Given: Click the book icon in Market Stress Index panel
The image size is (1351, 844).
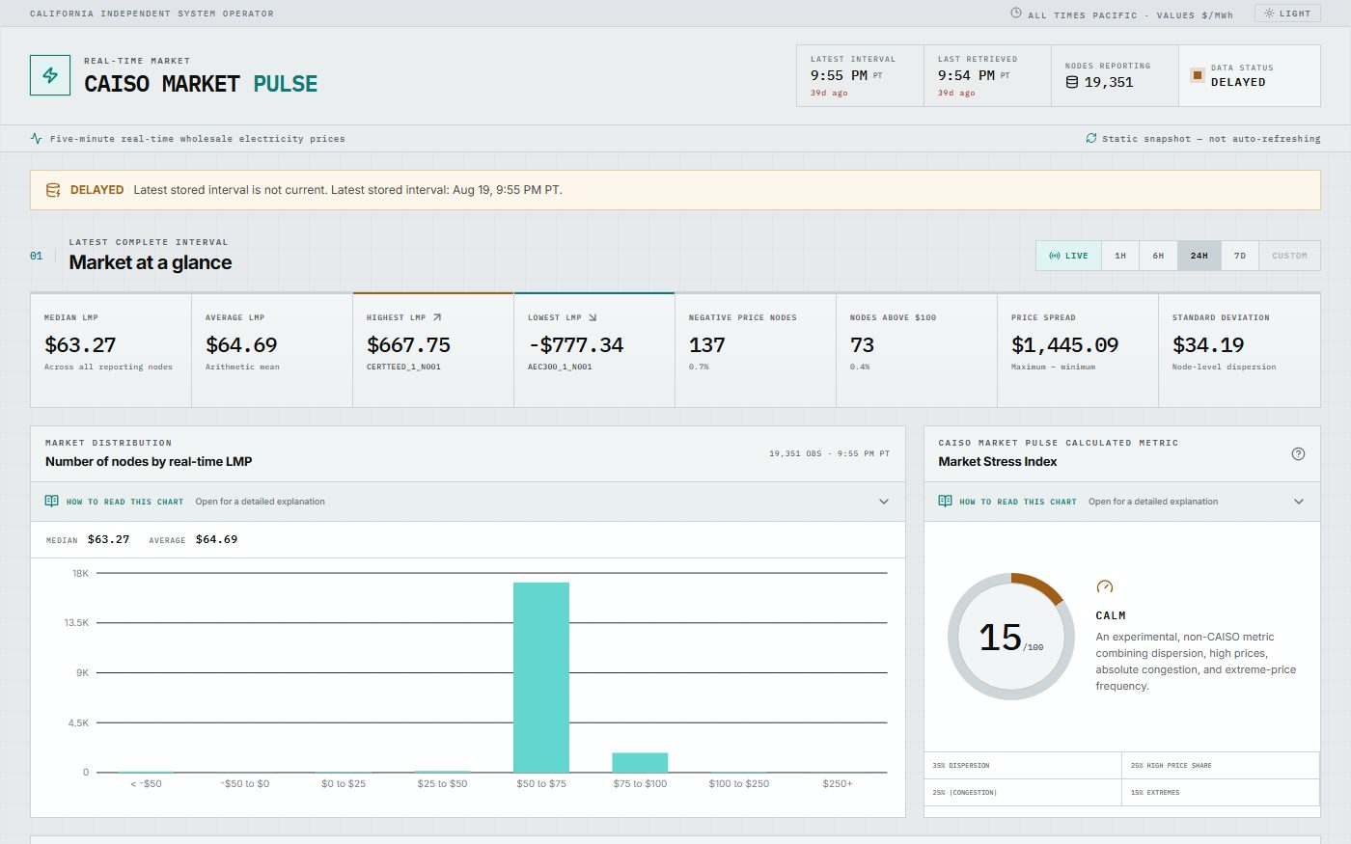Looking at the screenshot, I should click(x=946, y=502).
